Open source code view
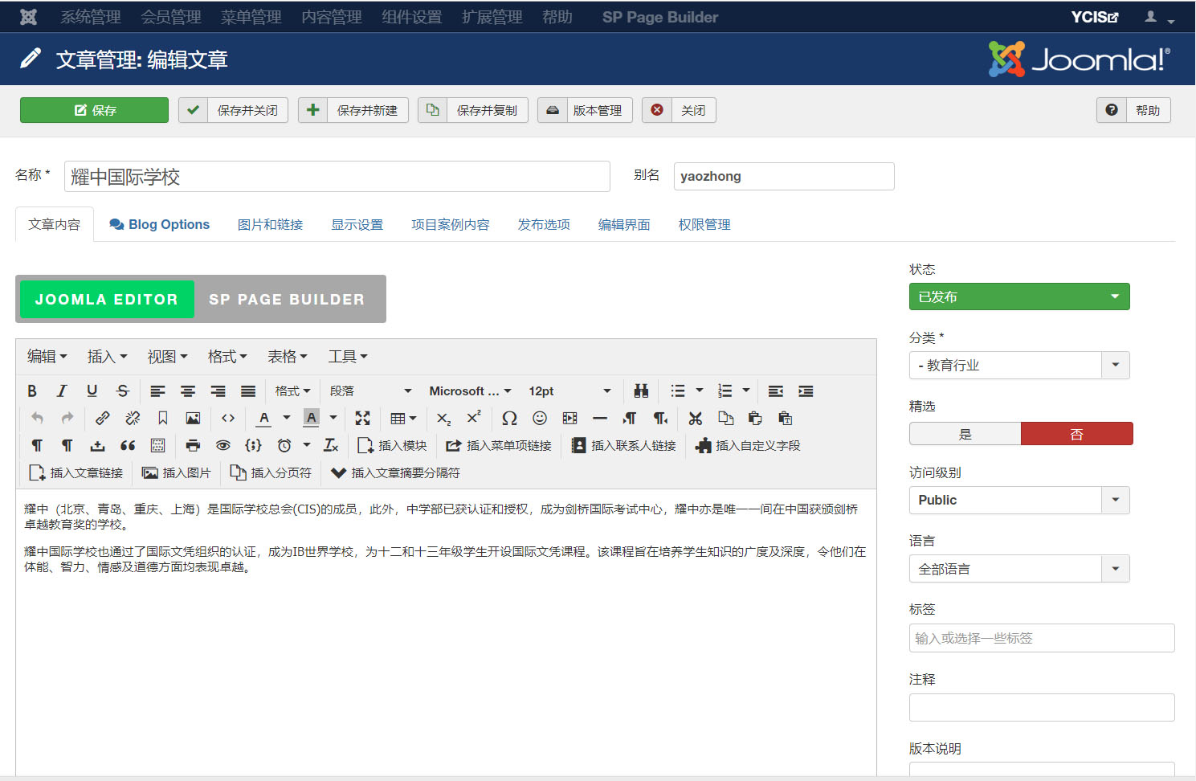The height and width of the screenshot is (781, 1196). pos(228,419)
